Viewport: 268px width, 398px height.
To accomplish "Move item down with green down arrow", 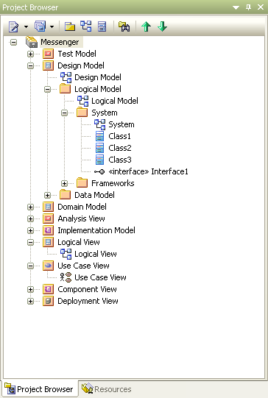I will (162, 26).
